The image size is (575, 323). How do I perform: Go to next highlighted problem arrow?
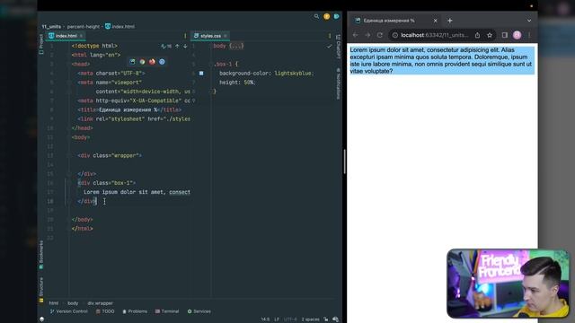185,46
